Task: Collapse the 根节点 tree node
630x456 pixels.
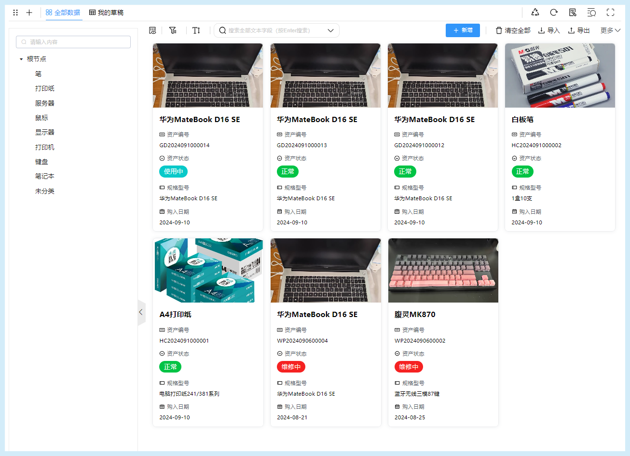Action: pyautogui.click(x=21, y=59)
